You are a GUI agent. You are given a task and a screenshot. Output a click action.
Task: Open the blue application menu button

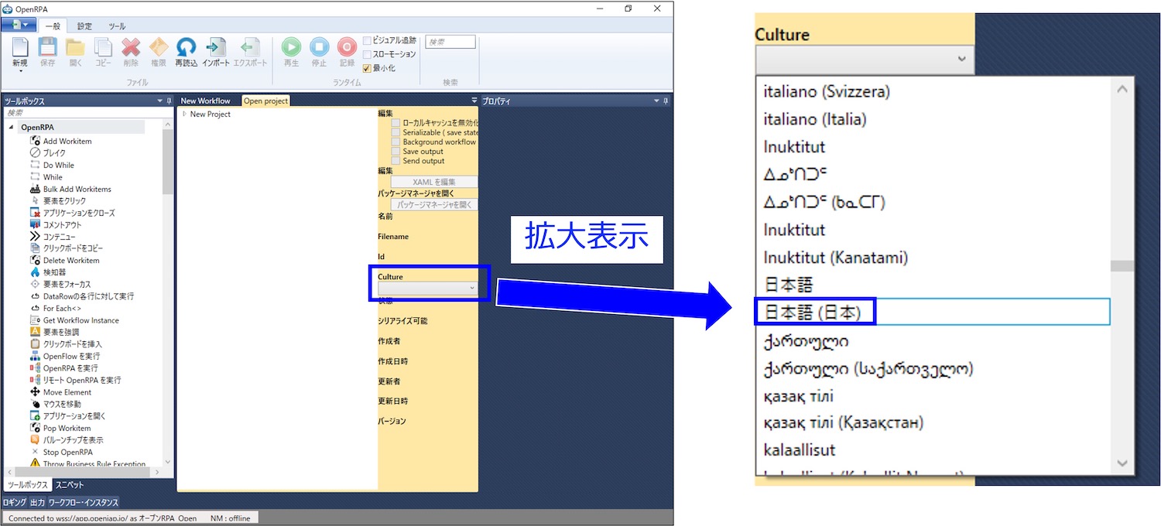point(19,25)
